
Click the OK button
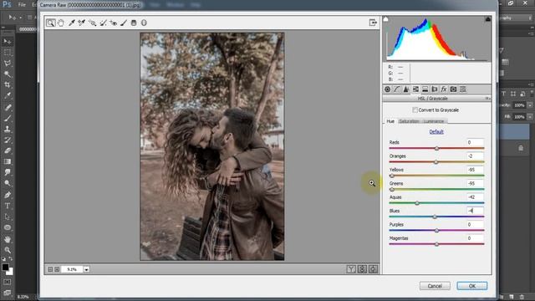click(x=471, y=286)
